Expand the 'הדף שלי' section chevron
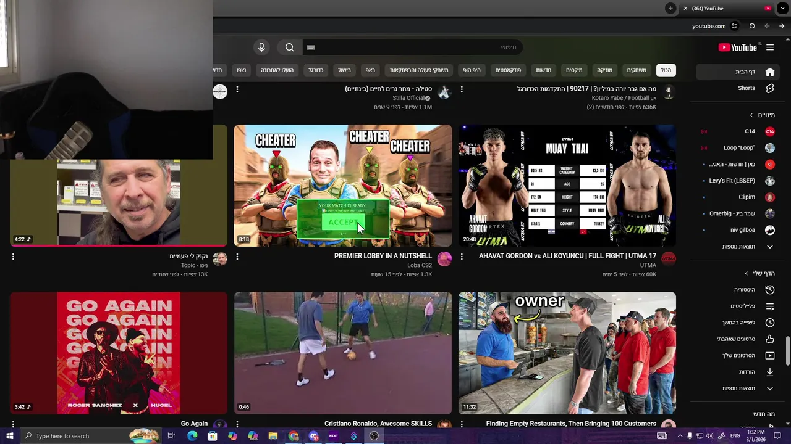 (747, 273)
